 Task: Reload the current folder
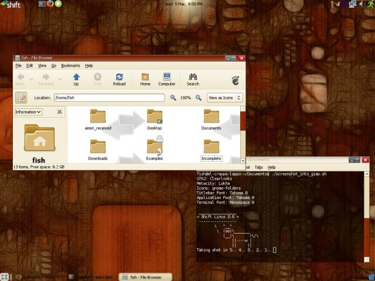click(x=119, y=80)
